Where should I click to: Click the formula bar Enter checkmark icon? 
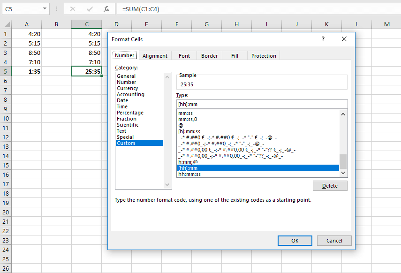(90, 9)
